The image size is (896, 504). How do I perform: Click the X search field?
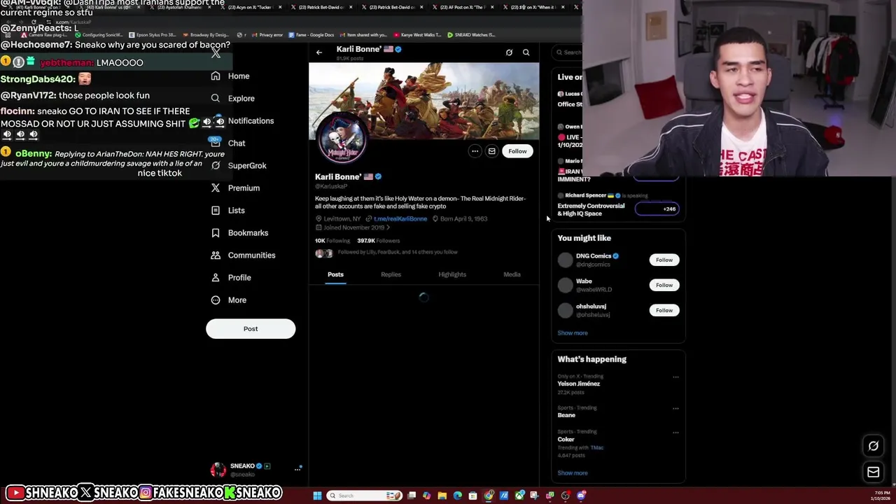click(568, 52)
